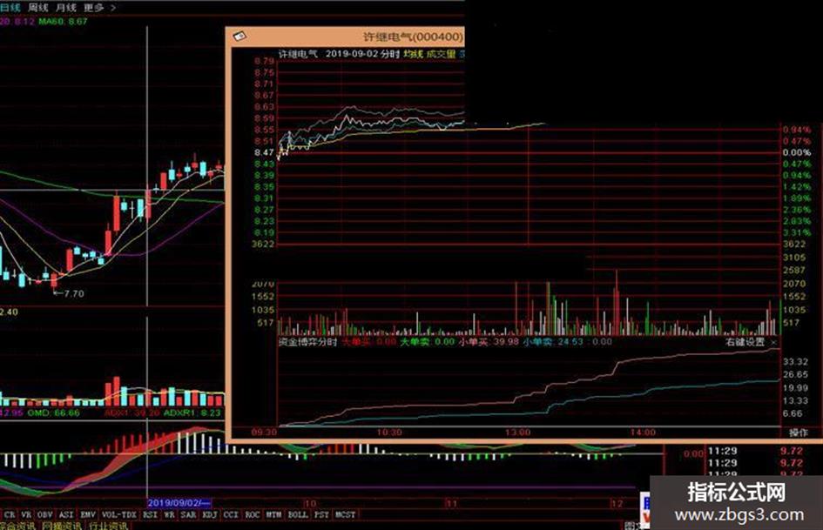
Task: Click the 7.70 low price label
Action: coord(73,293)
